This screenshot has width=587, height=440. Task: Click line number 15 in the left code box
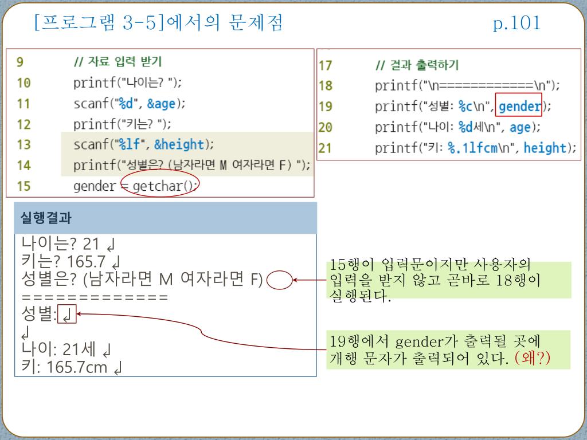click(24, 186)
